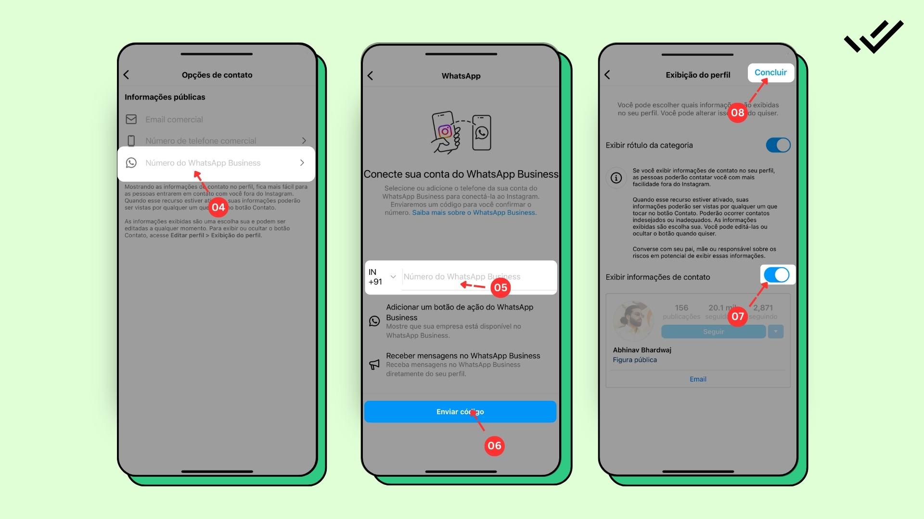924x519 pixels.
Task: Click Concluir button to finish profile setup
Action: tap(770, 72)
